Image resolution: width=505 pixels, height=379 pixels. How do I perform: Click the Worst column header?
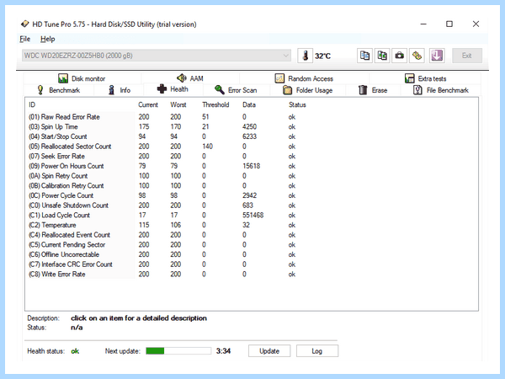tap(178, 104)
